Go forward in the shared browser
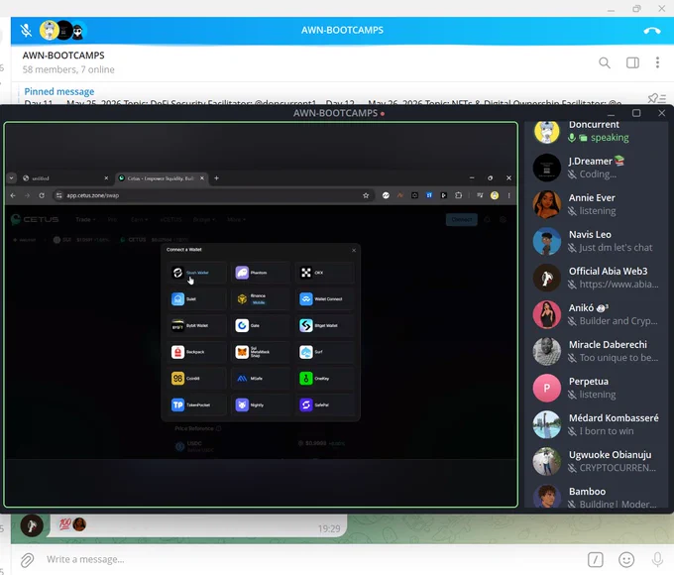The height and width of the screenshot is (575, 674). 27,195
